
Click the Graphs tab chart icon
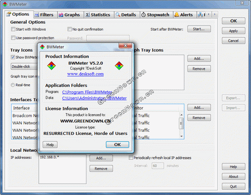61,15
